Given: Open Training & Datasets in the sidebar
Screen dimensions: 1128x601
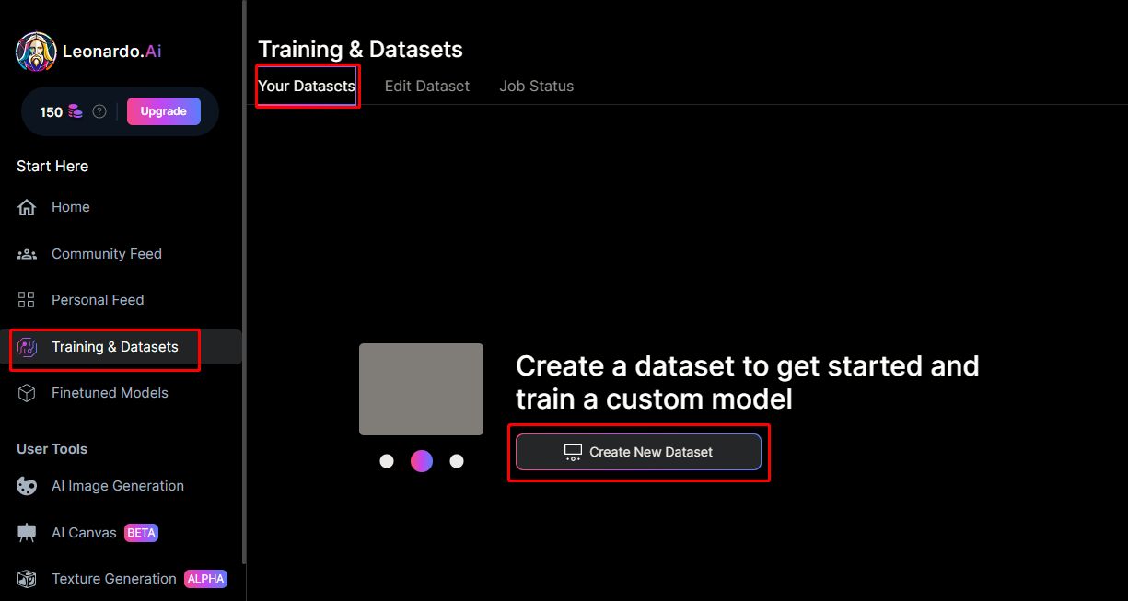Looking at the screenshot, I should pos(114,347).
